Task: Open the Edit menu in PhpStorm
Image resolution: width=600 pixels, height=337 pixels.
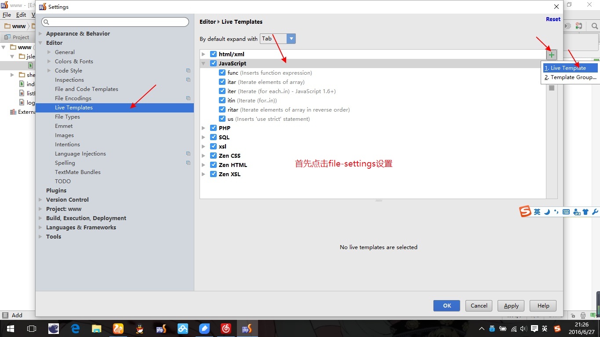Action: tap(21, 15)
